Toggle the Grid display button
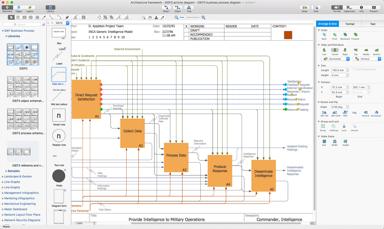The width and height of the screenshot is (384, 229). (x=316, y=8)
